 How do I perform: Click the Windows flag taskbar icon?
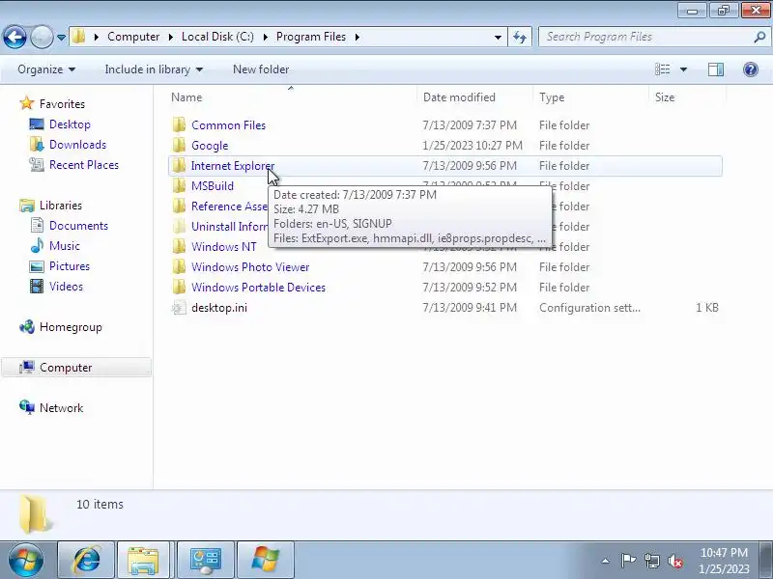point(266,560)
